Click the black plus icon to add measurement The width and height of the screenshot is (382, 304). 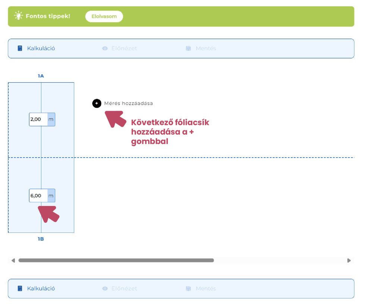point(97,104)
